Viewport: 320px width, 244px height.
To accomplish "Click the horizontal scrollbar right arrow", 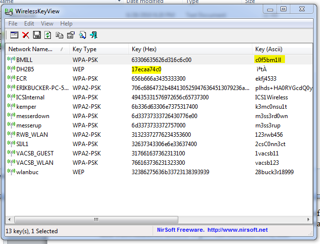I will pos(308,219).
